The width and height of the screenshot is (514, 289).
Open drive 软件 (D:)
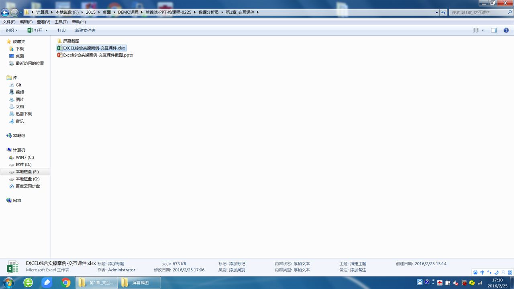23,165
